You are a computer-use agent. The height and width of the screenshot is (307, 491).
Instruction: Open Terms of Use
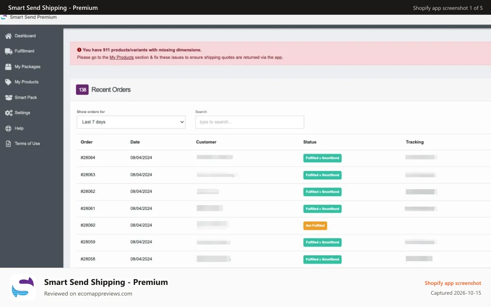tap(27, 144)
